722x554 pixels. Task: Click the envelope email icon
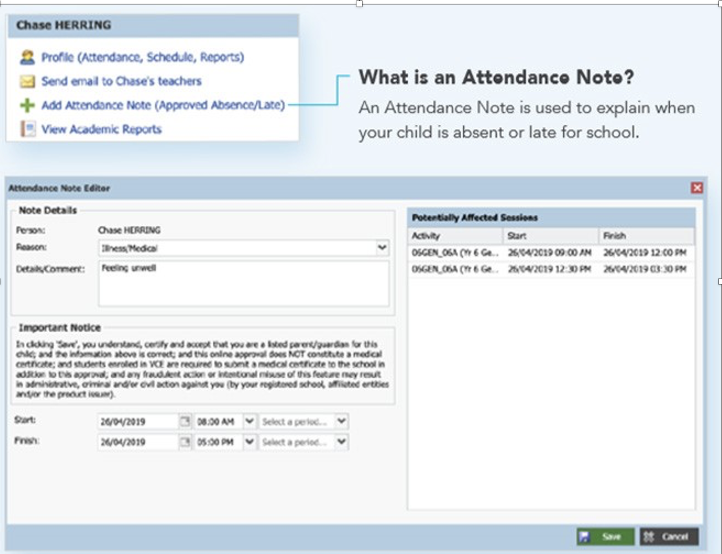coord(27,81)
